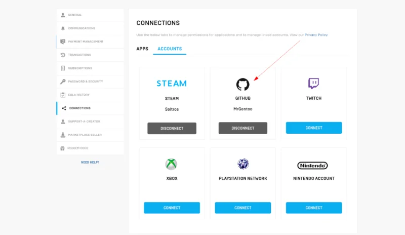The height and width of the screenshot is (235, 405).
Task: Open the Subscriptions page
Action: pyautogui.click(x=90, y=68)
